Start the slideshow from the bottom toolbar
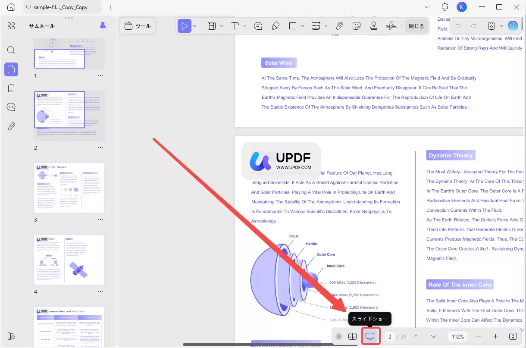Viewport: 526px width, 348px height. 370,336
